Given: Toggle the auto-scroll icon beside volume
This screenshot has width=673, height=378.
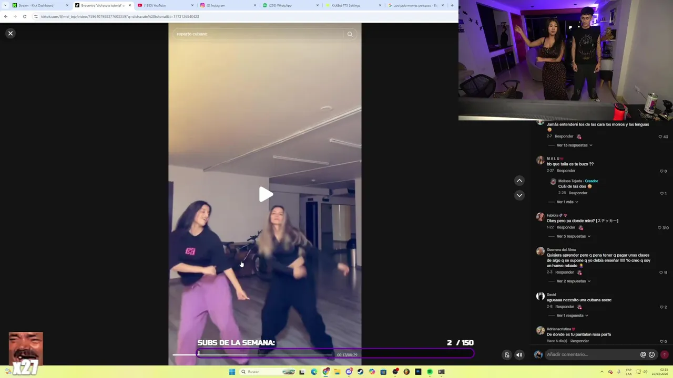Looking at the screenshot, I should click(507, 355).
